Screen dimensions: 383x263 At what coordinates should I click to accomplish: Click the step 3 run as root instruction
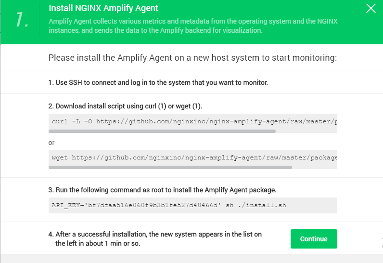click(163, 190)
